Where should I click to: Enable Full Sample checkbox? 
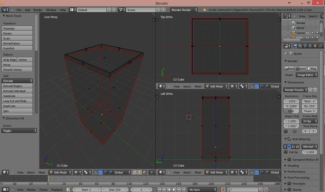coord(286,152)
